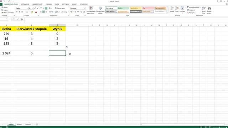Image resolution: width=228 pixels, height=128 pixels.
Task: Open the Name Box dropdown
Action: [x=7, y=19]
